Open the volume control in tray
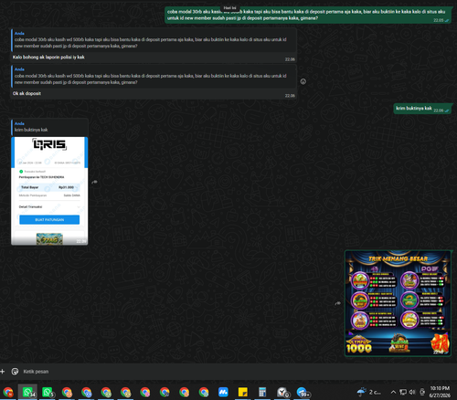The width and height of the screenshot is (457, 400). click(412, 392)
